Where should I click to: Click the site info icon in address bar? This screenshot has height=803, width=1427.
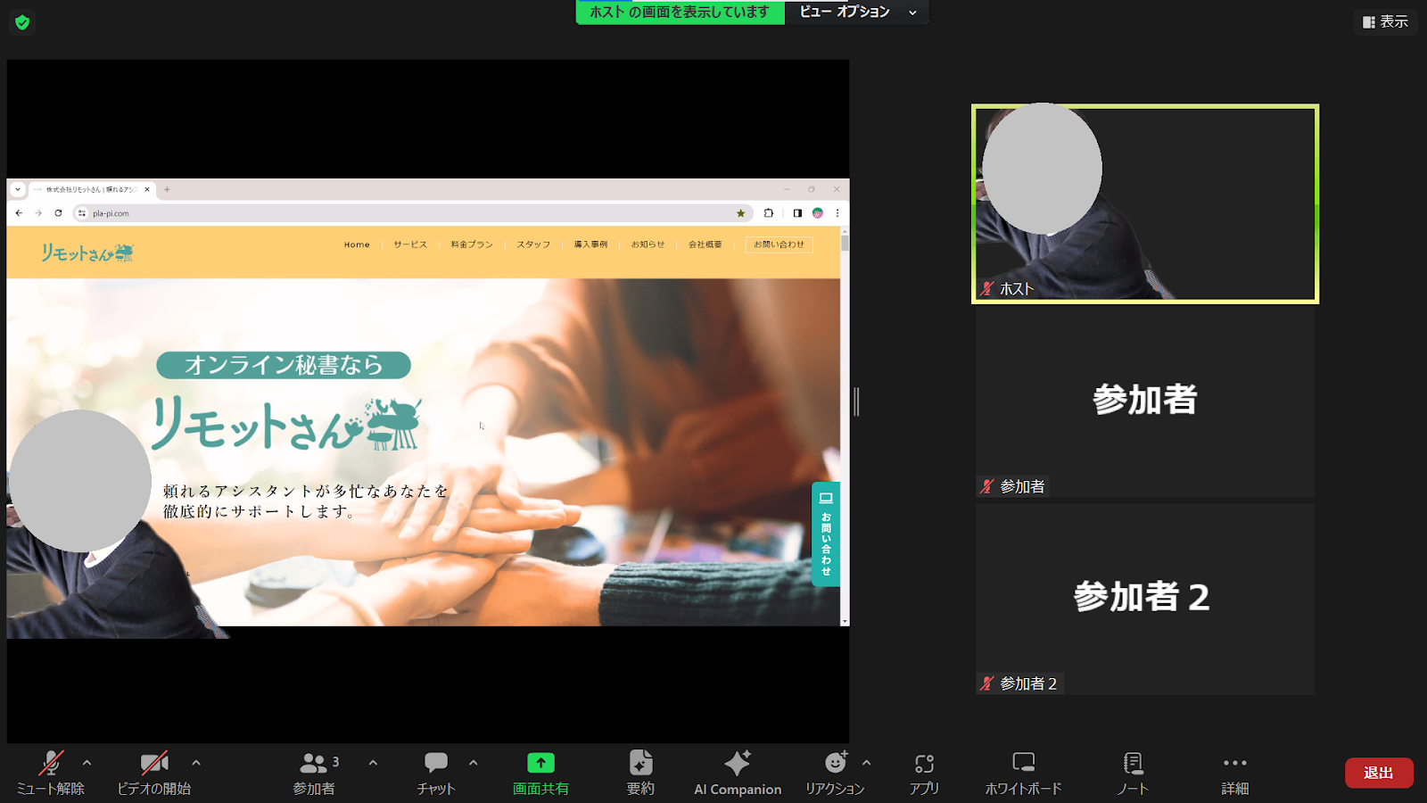click(x=82, y=213)
